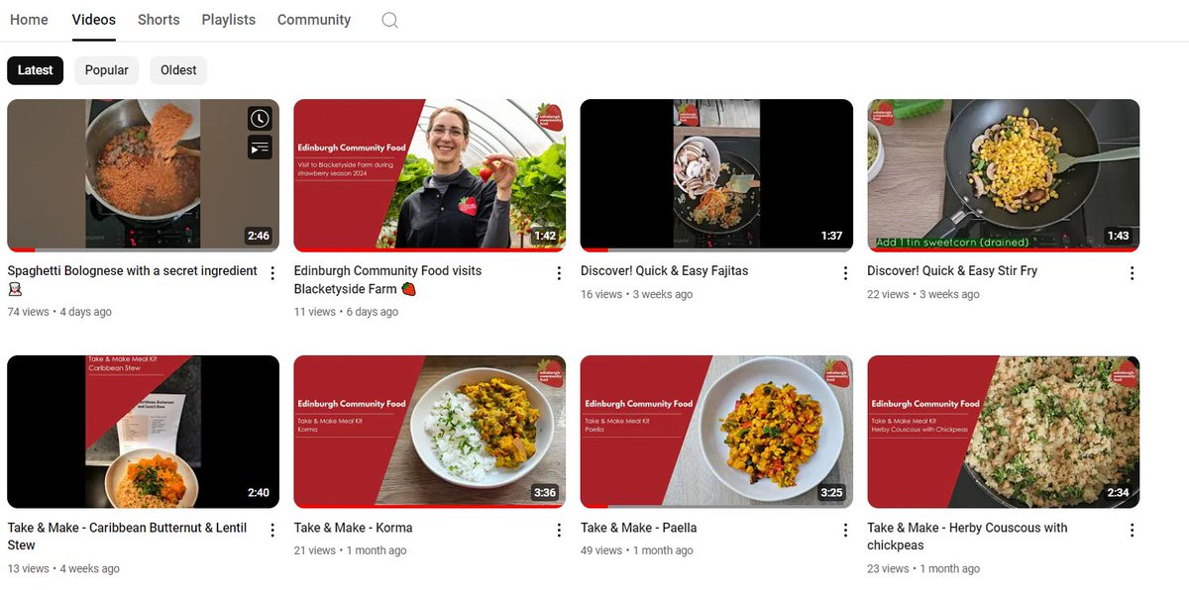Viewport: 1189px width, 590px height.
Task: Open more options for Quick & Easy Stir Fry
Action: coord(1132,273)
